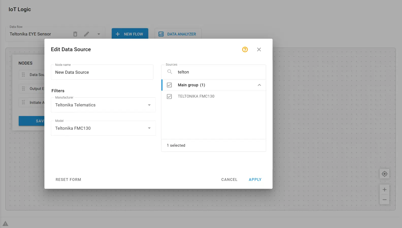The image size is (402, 228).
Task: Click the Node name input field
Action: point(102,72)
